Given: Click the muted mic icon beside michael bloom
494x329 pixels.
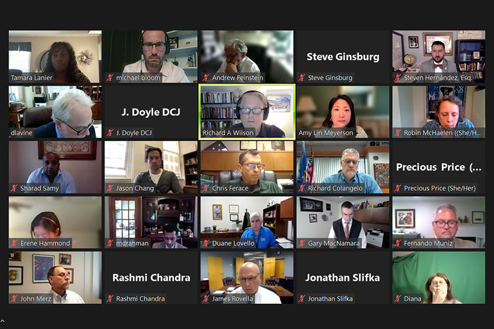Looking at the screenshot, I should pyautogui.click(x=110, y=78).
